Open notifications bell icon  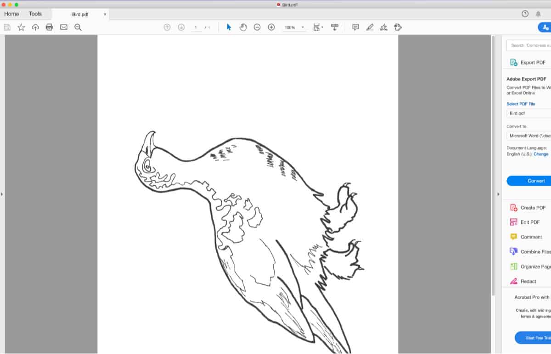pyautogui.click(x=538, y=14)
